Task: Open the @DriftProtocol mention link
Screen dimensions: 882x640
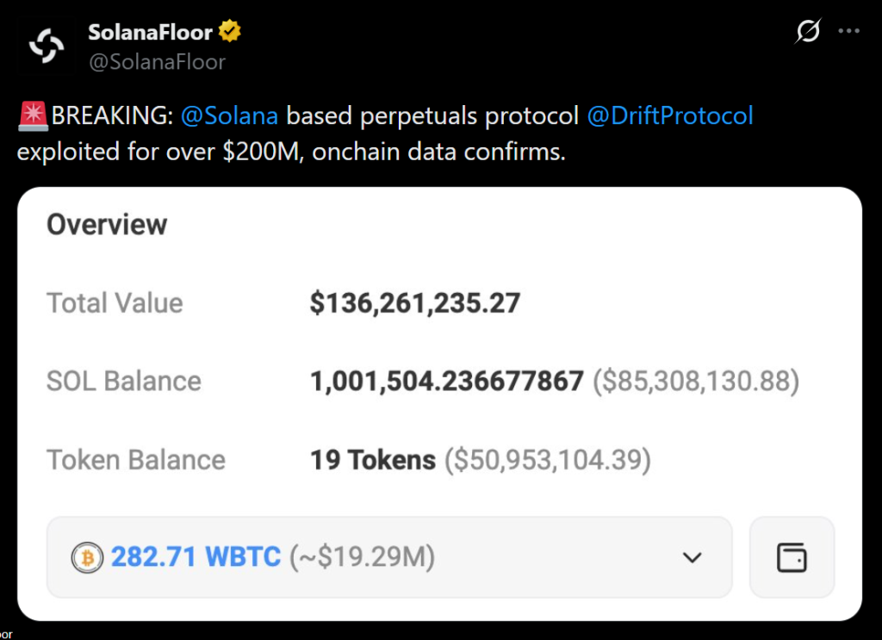Action: point(669,115)
